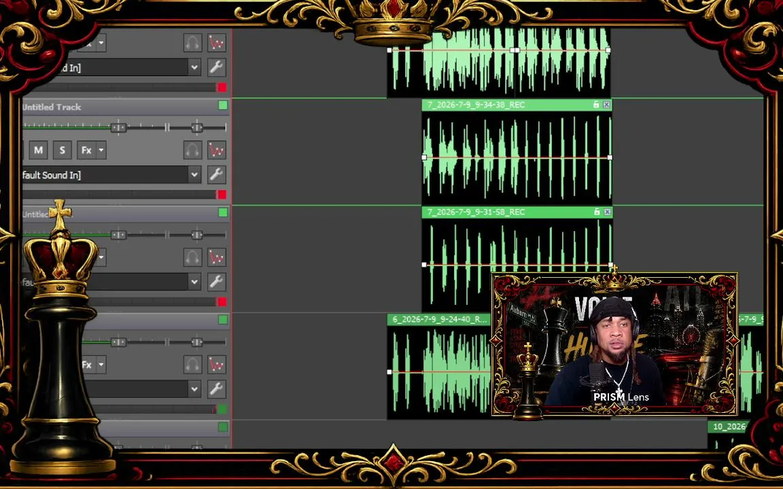The height and width of the screenshot is (489, 783).
Task: Click green square on the 9-24-40 clip track header
Action: point(223,320)
